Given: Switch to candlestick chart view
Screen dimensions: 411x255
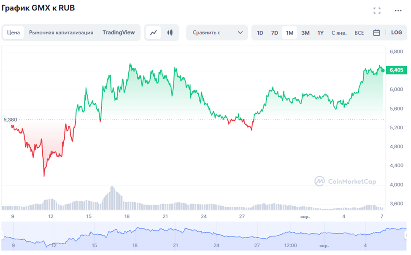Looking at the screenshot, I should [170, 33].
